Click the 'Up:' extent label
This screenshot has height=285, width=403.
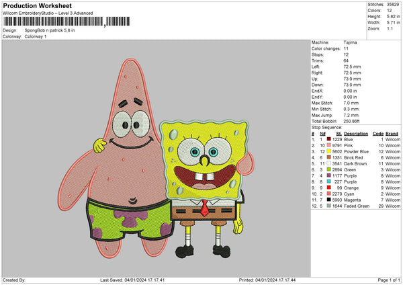click(x=314, y=79)
